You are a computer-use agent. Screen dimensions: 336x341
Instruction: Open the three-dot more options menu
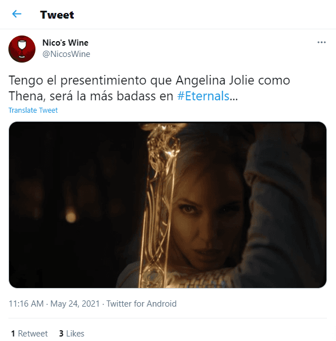tap(321, 42)
